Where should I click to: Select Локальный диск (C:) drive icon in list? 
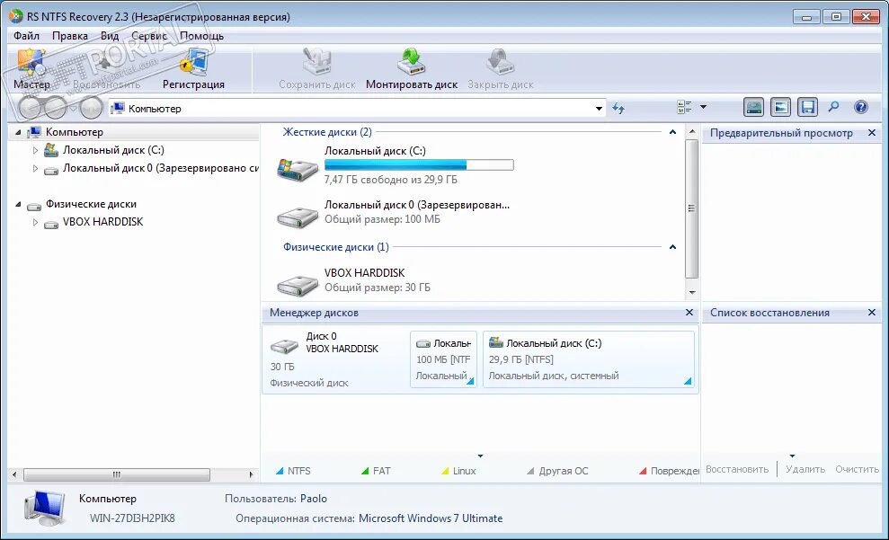click(x=298, y=169)
